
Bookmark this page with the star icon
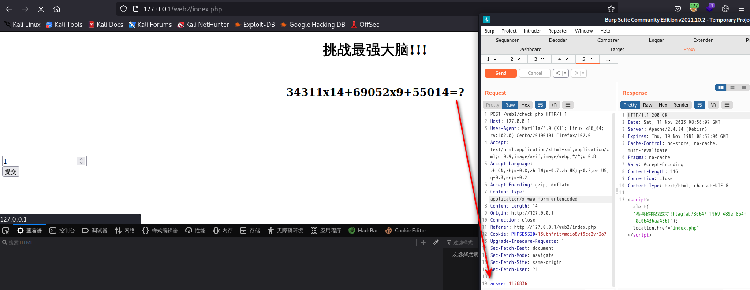tap(611, 9)
